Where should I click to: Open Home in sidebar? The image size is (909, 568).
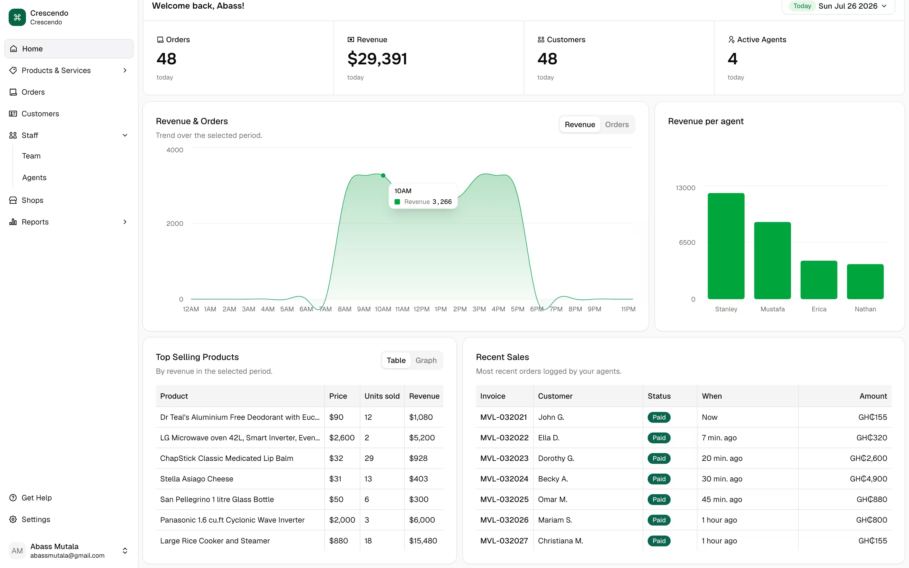(x=69, y=49)
